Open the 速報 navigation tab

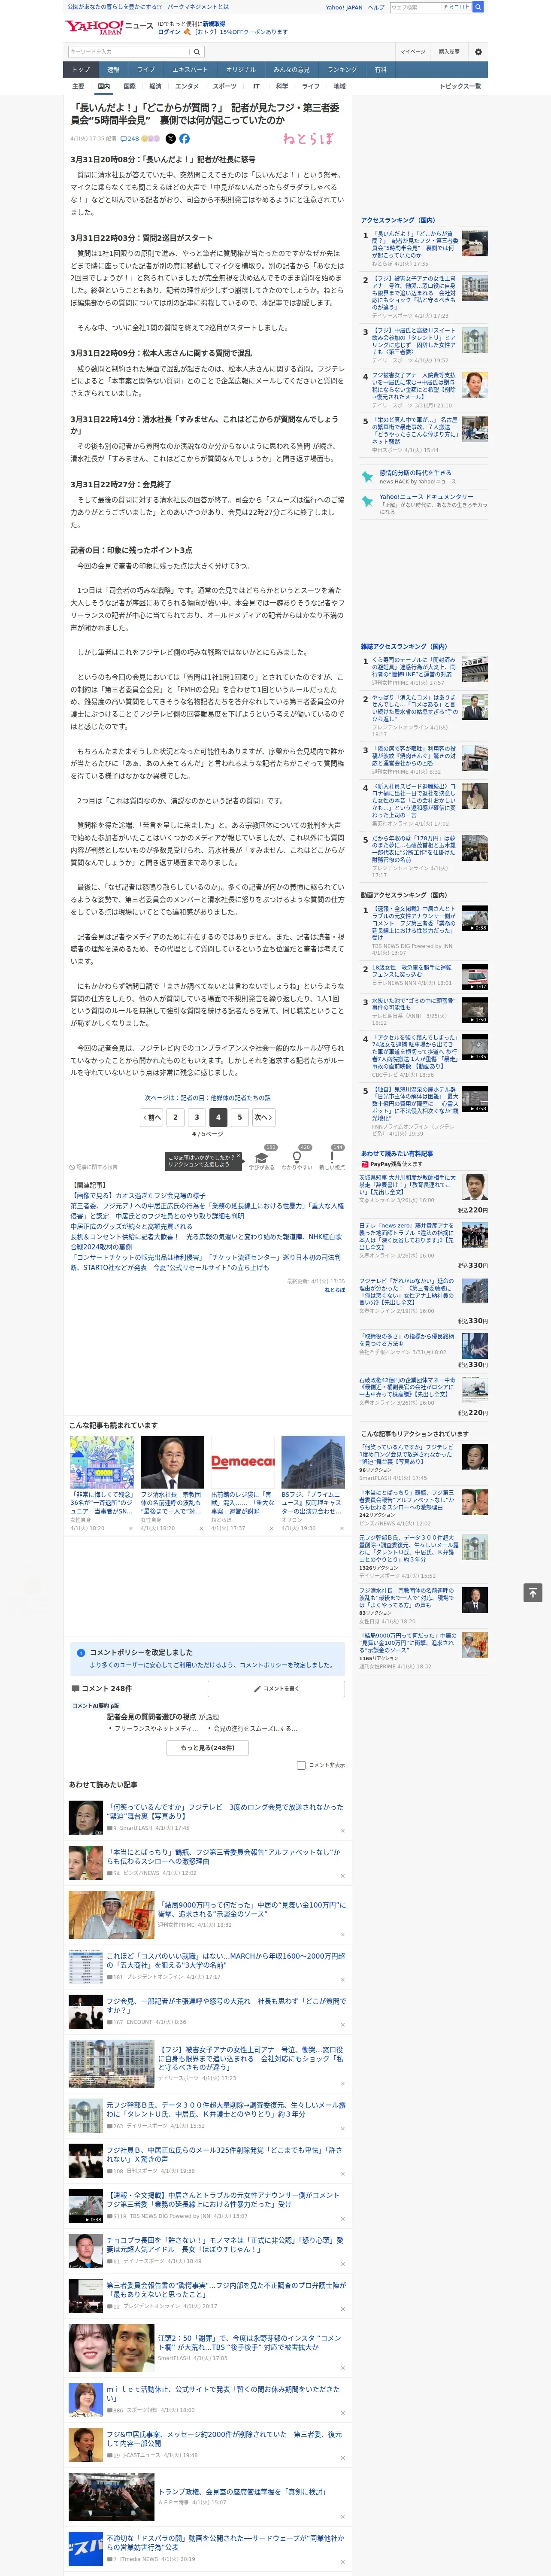click(113, 70)
